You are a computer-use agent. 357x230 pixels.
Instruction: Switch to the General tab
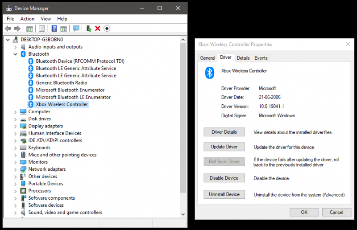[x=208, y=58]
